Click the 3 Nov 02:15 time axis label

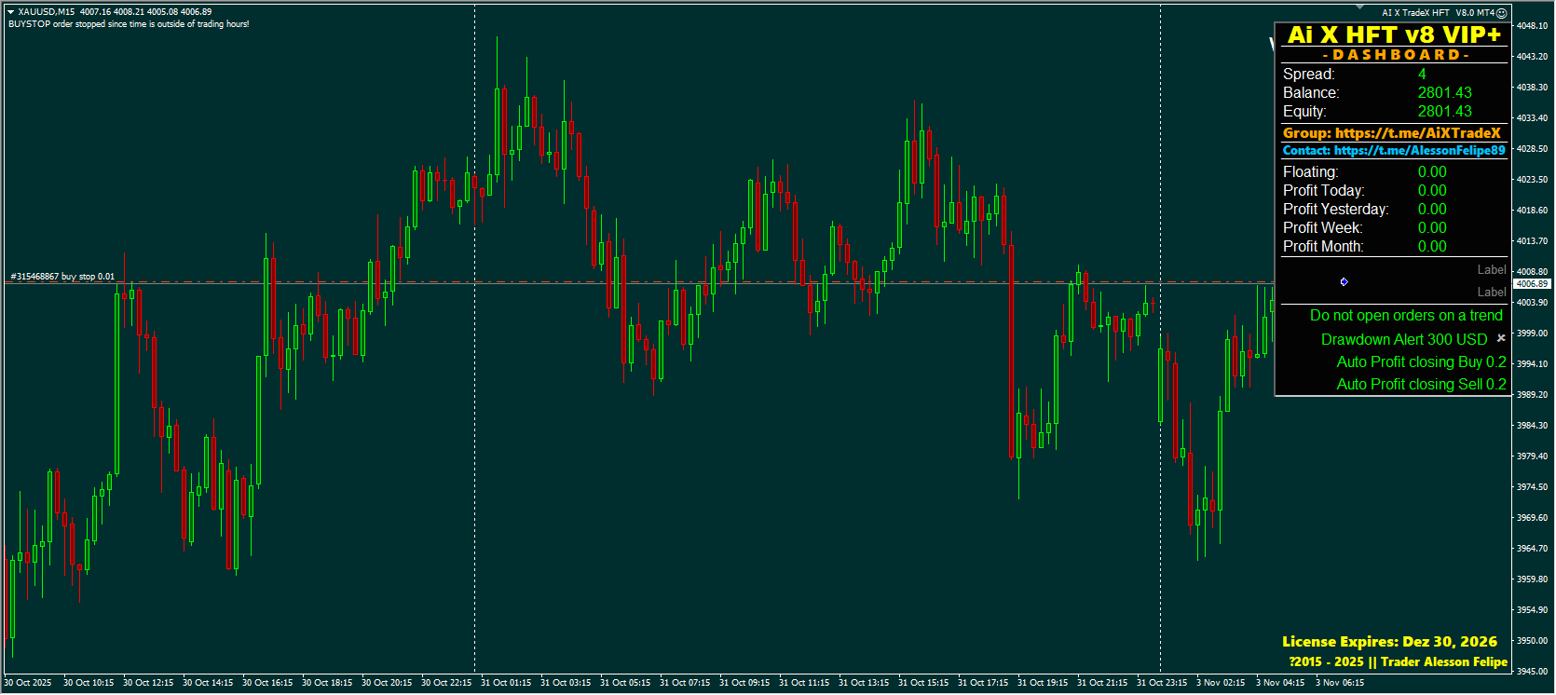1221,683
